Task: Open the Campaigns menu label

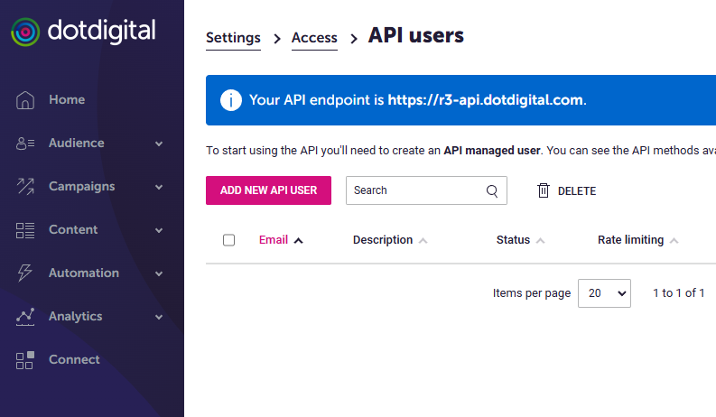Action: pyautogui.click(x=82, y=187)
